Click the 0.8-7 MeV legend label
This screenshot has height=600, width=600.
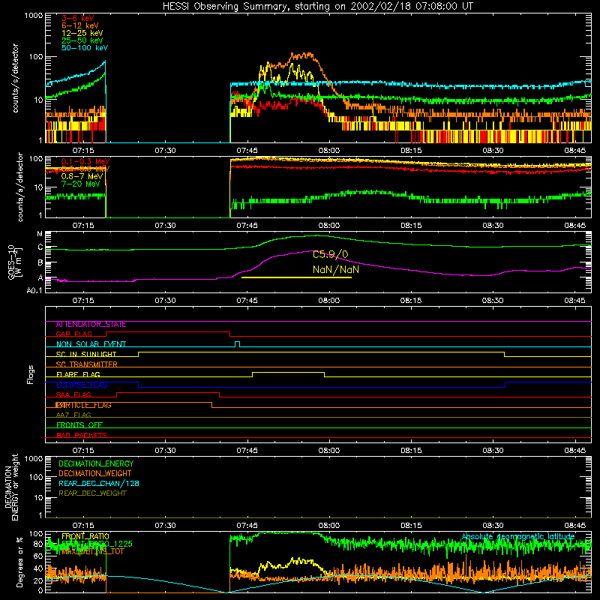(x=82, y=176)
